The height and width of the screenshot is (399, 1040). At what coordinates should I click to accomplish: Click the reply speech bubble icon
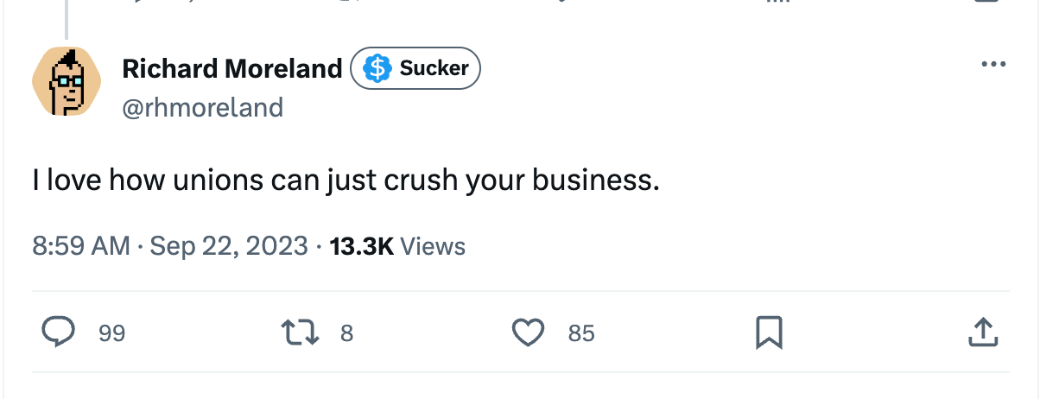coord(58,332)
